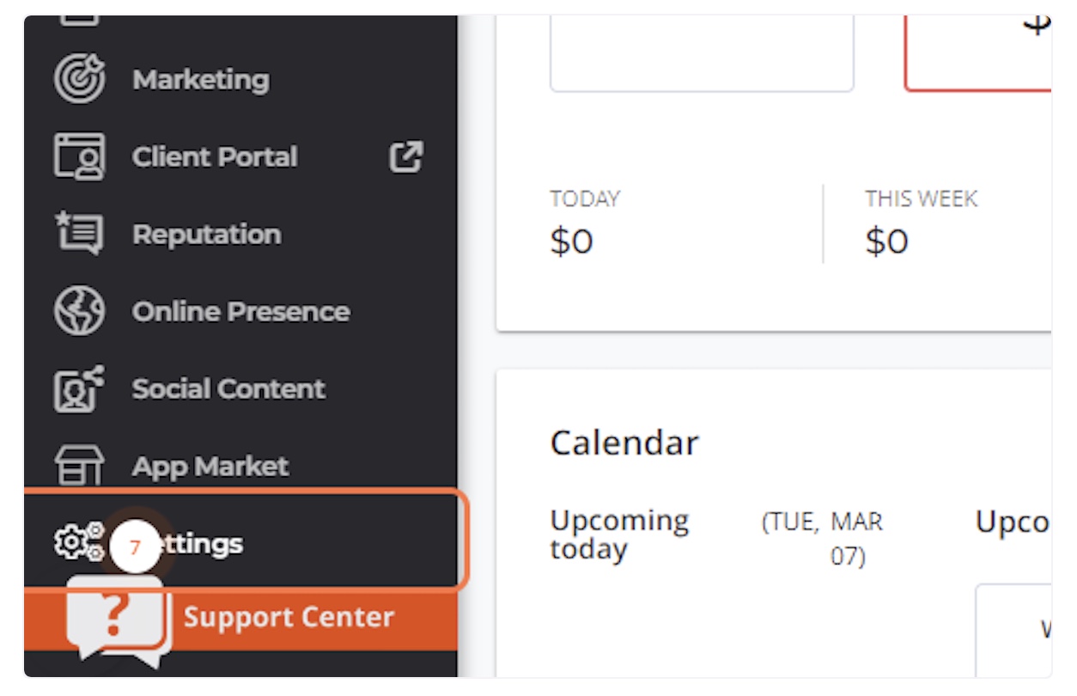Viewport: 1077px width, 696px height.
Task: Open Client Portal external link arrow
Action: pyautogui.click(x=406, y=156)
